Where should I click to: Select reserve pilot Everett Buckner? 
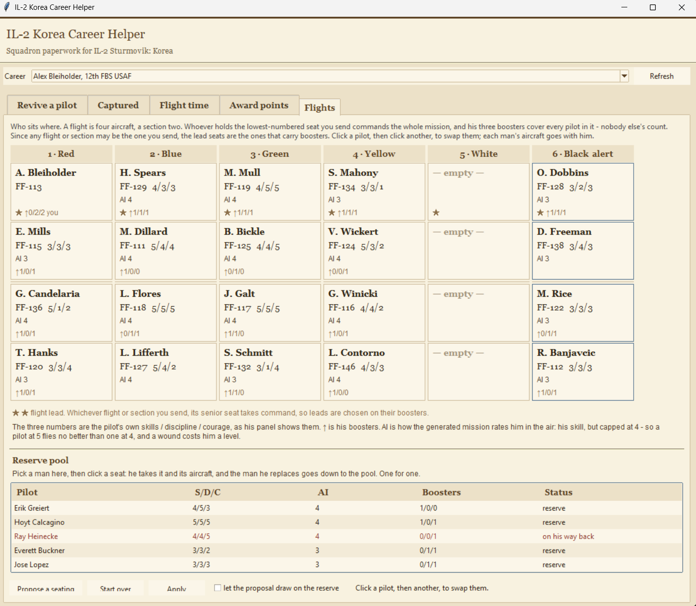click(x=347, y=550)
